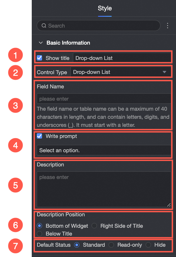Set Default Status to Read-only
The image size is (176, 257).
tap(111, 245)
